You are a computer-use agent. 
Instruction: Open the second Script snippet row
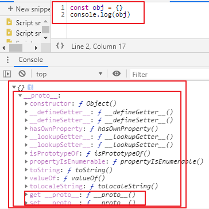24,33
